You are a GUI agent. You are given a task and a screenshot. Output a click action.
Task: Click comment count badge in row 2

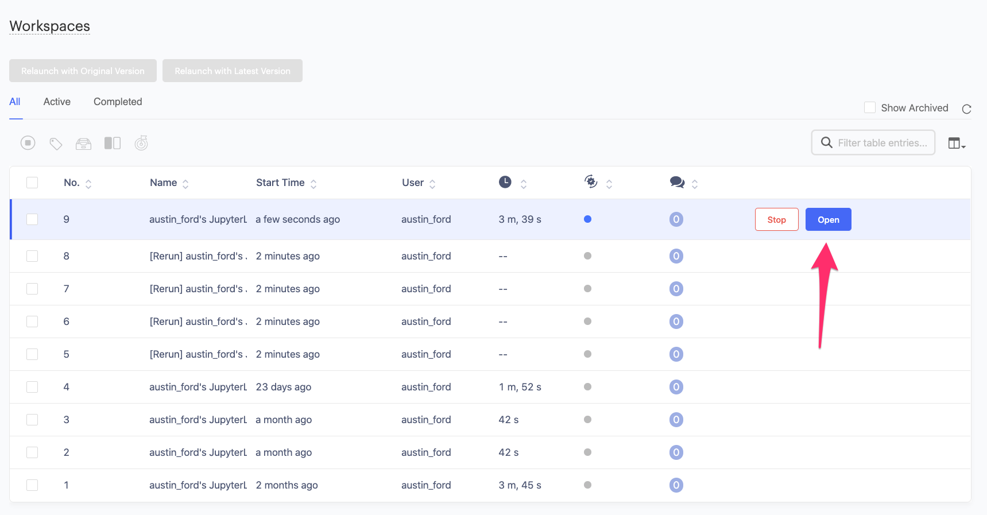point(676,452)
